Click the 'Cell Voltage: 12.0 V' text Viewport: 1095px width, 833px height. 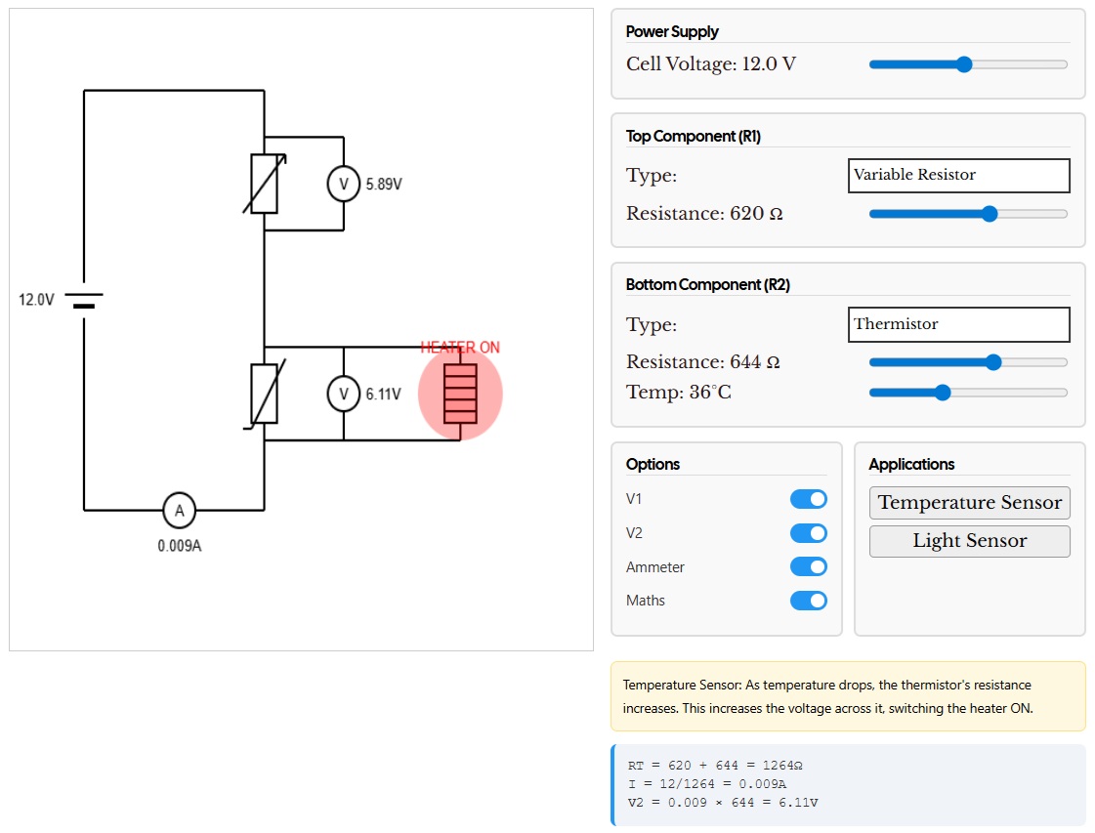click(711, 64)
